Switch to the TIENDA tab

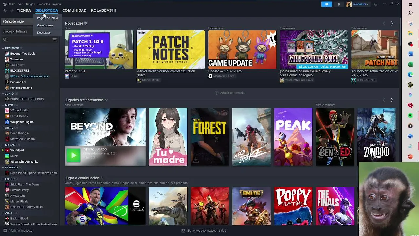[x=24, y=10]
